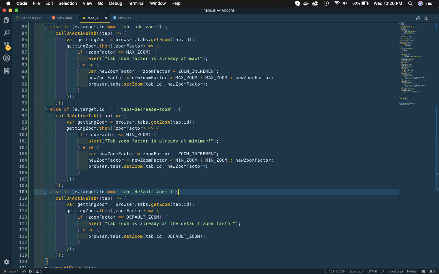The height and width of the screenshot is (274, 439).
Task: Click the checkmark task menu bar icon
Action: point(298,3)
